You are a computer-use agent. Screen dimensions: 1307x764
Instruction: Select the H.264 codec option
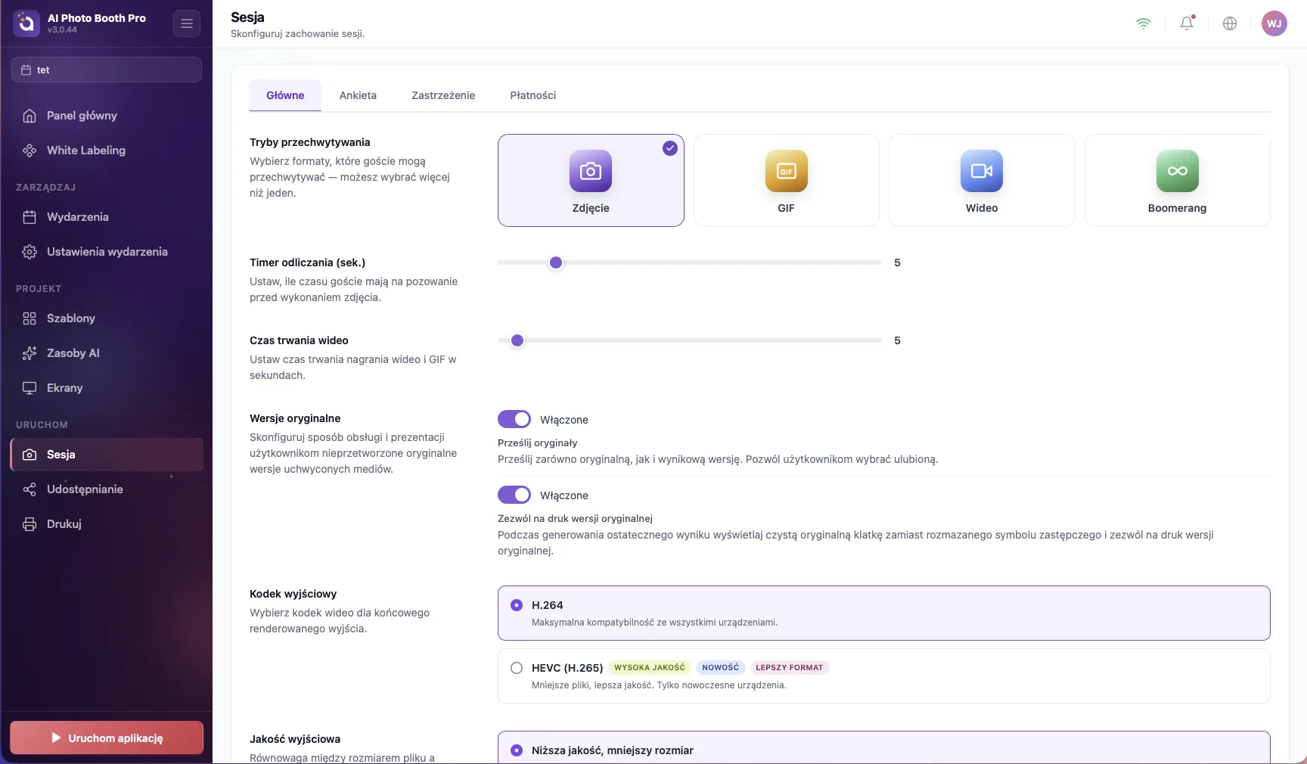click(x=883, y=613)
